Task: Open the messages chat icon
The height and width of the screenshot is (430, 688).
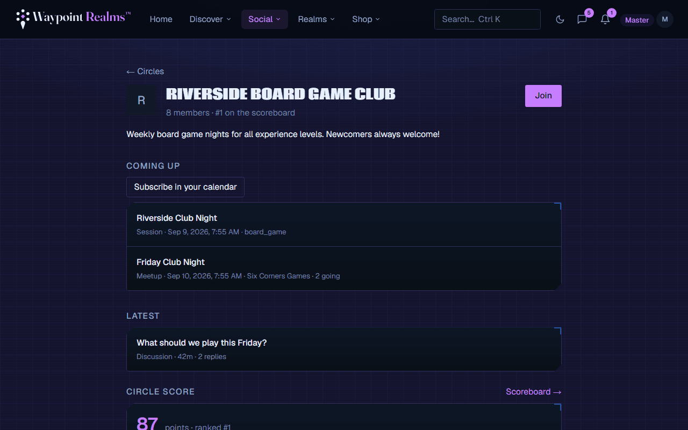Action: tap(582, 19)
